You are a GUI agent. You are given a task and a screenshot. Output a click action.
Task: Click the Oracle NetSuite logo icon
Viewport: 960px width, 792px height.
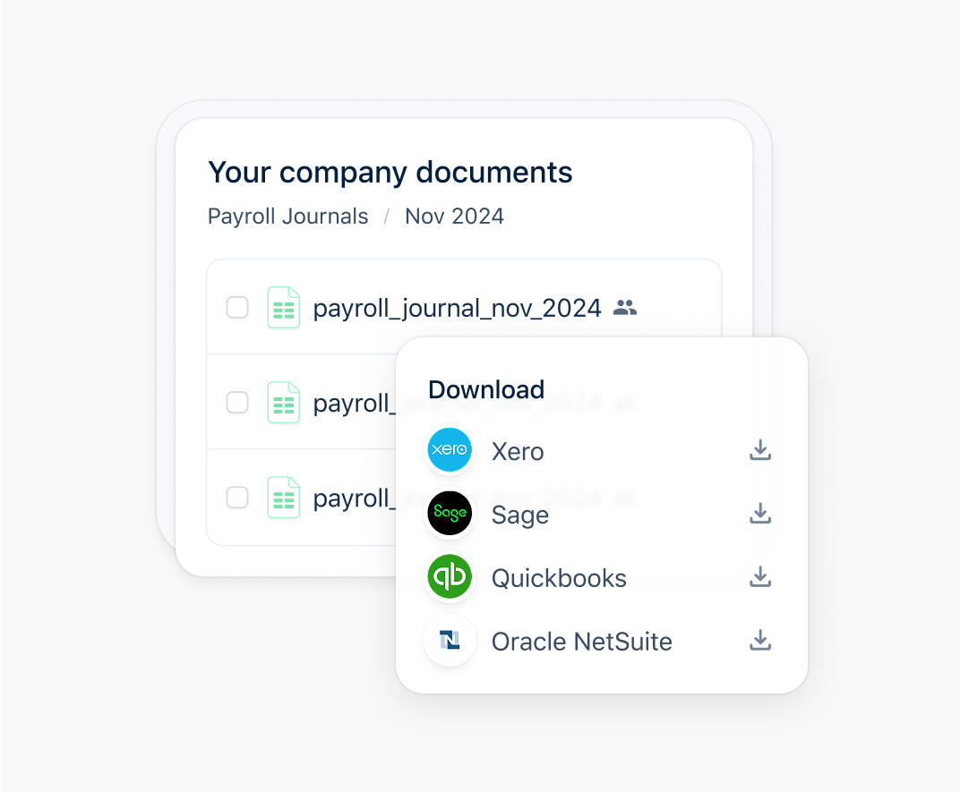point(450,640)
